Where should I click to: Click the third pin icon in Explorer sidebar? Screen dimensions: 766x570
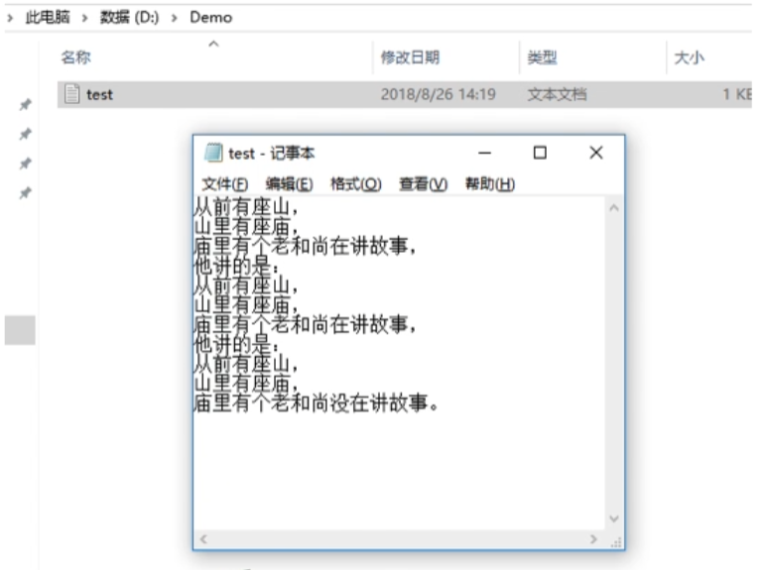click(26, 163)
